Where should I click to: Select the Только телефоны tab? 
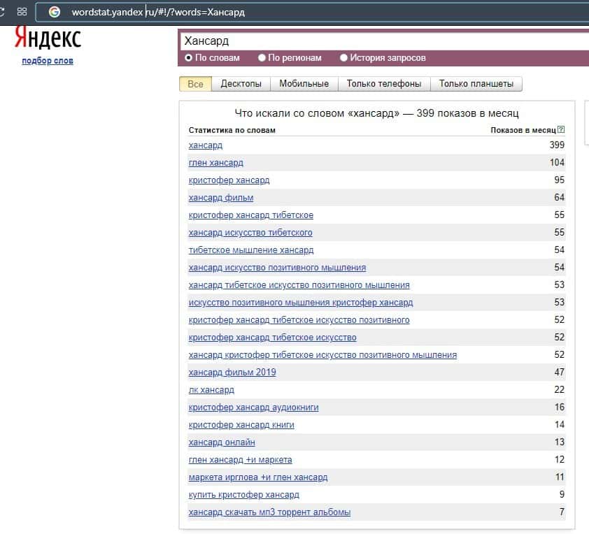pyautogui.click(x=384, y=84)
